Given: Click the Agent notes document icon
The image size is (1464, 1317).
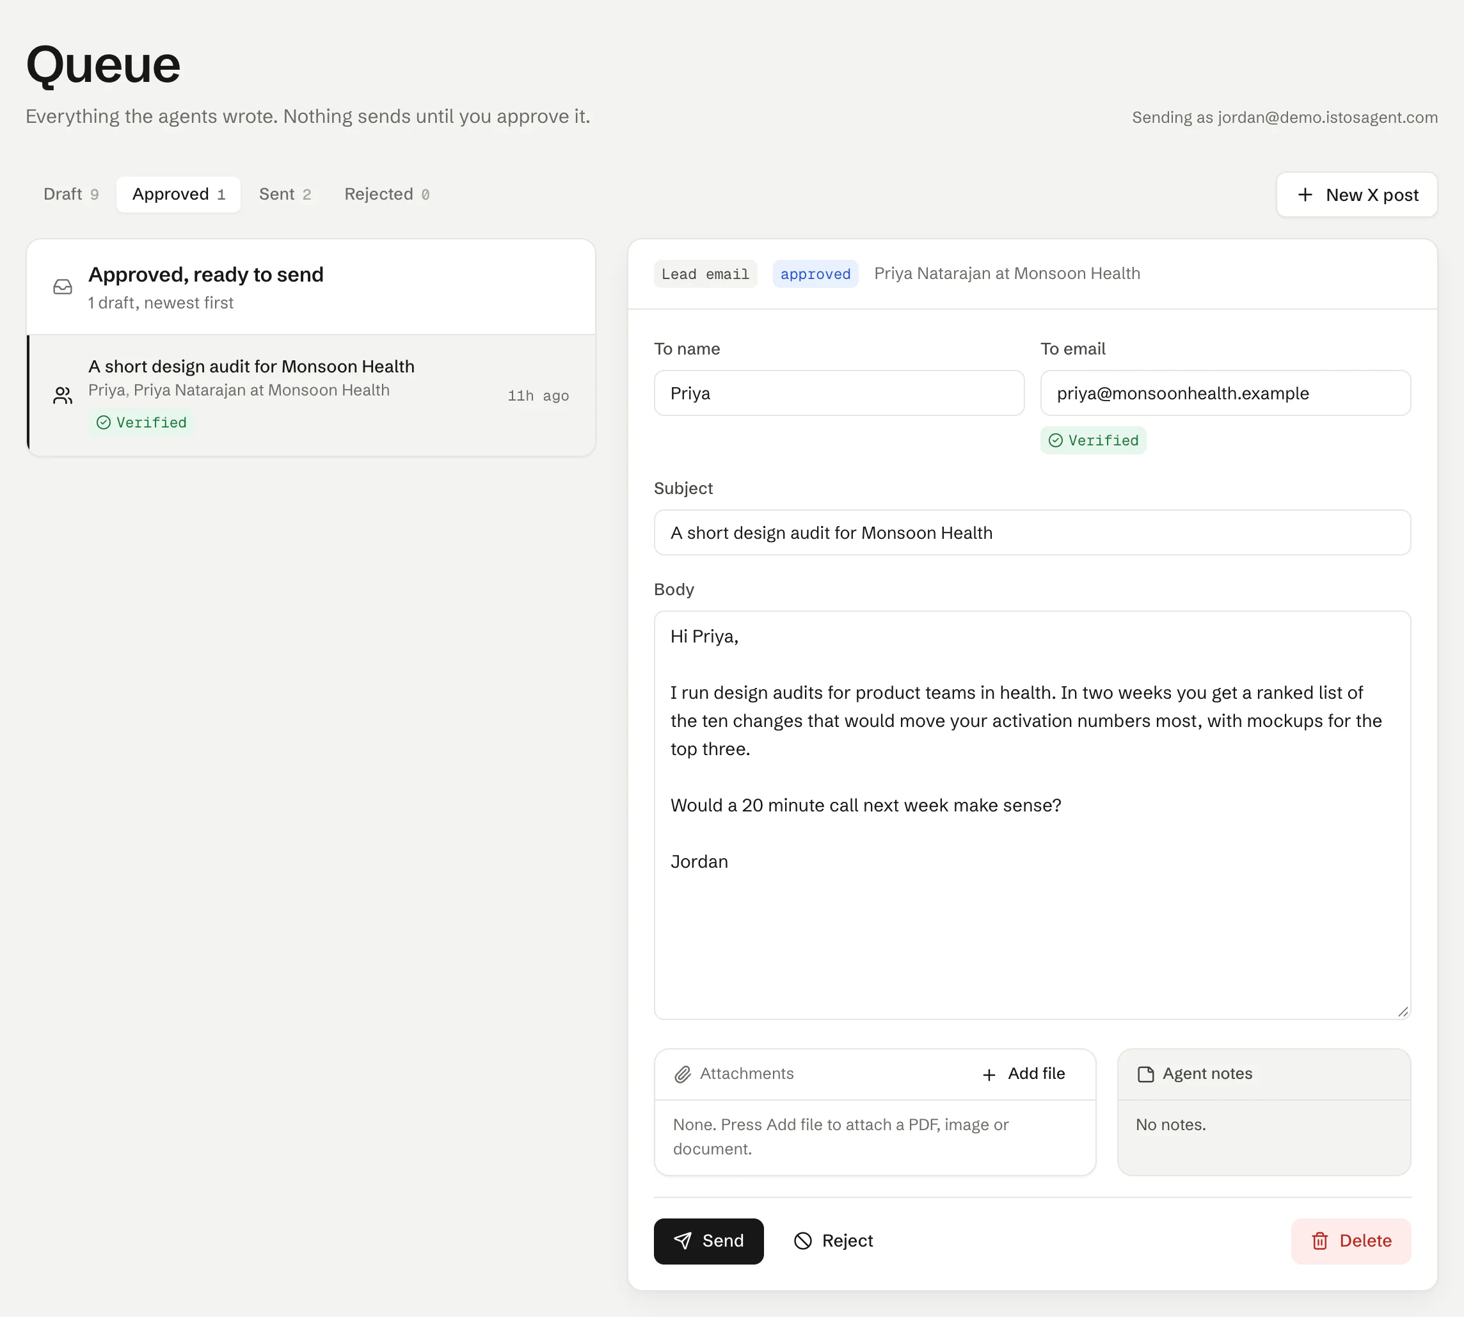Looking at the screenshot, I should pyautogui.click(x=1145, y=1074).
